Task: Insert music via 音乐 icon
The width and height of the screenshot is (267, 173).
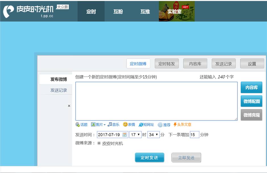Action: 110,125
